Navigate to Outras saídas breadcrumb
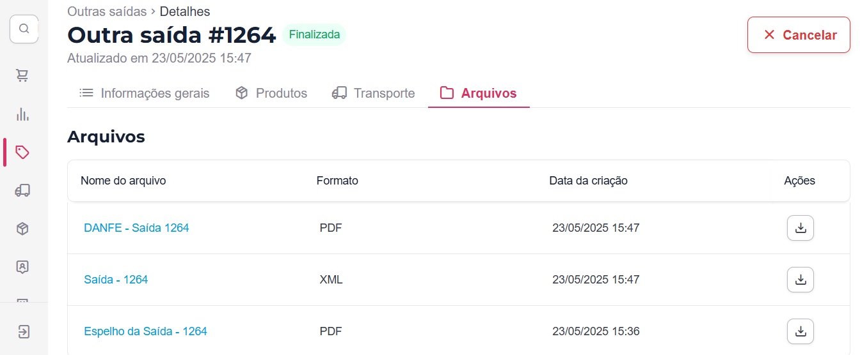The width and height of the screenshot is (860, 355). pyautogui.click(x=107, y=11)
